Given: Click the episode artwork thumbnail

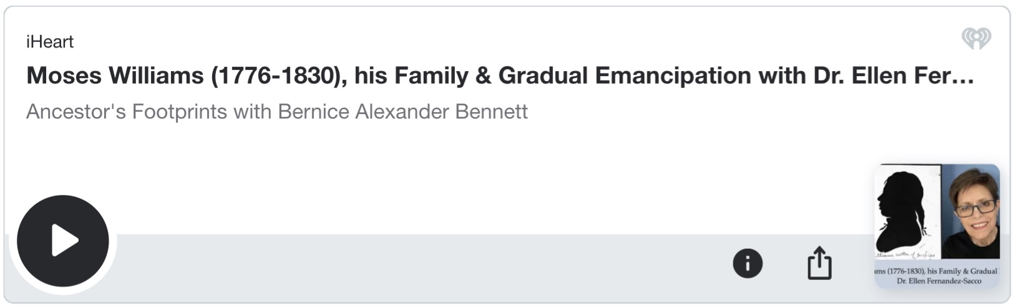Looking at the screenshot, I should click(937, 225).
